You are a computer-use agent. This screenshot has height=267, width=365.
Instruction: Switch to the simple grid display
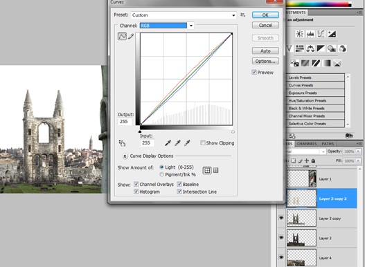coord(207,170)
